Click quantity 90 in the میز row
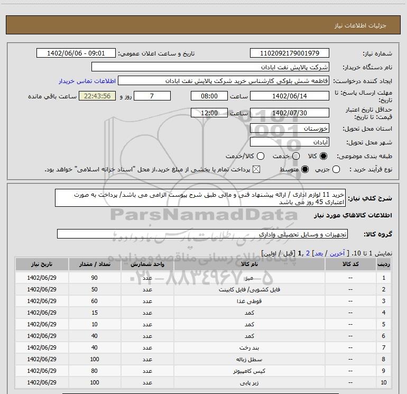This screenshot has width=407, height=394. [95, 278]
